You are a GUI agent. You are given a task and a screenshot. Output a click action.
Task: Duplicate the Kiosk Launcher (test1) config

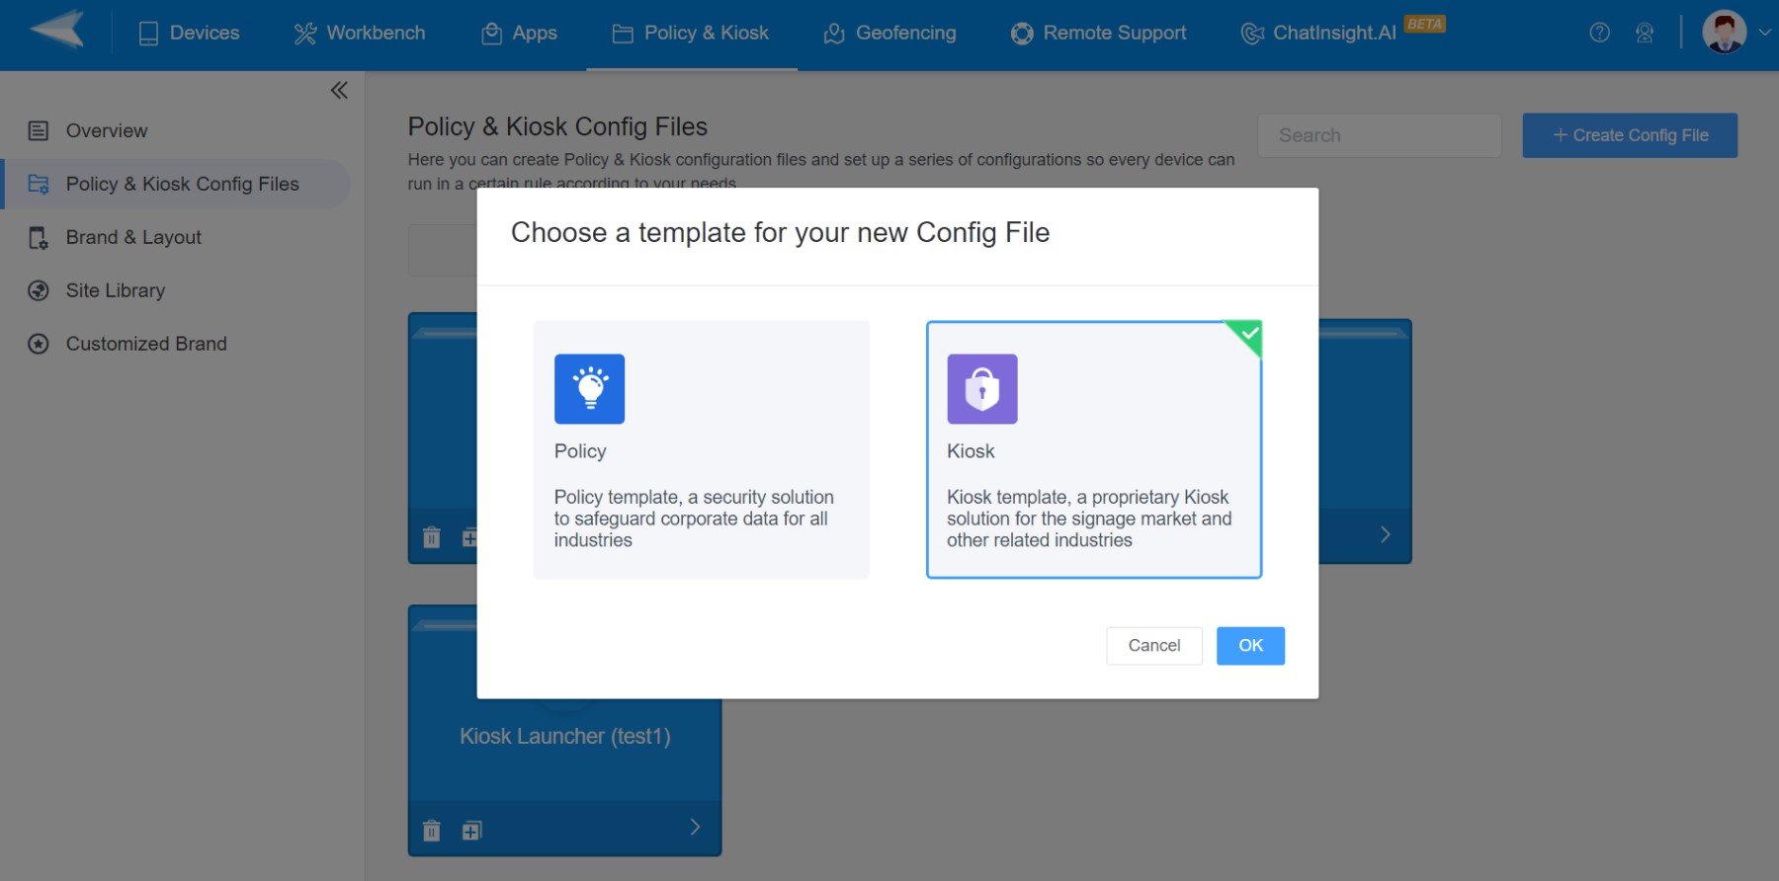click(471, 831)
